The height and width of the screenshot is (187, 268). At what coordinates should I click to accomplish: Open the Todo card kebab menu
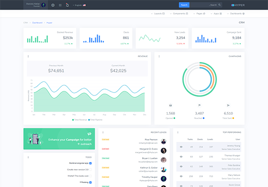tap(28, 157)
